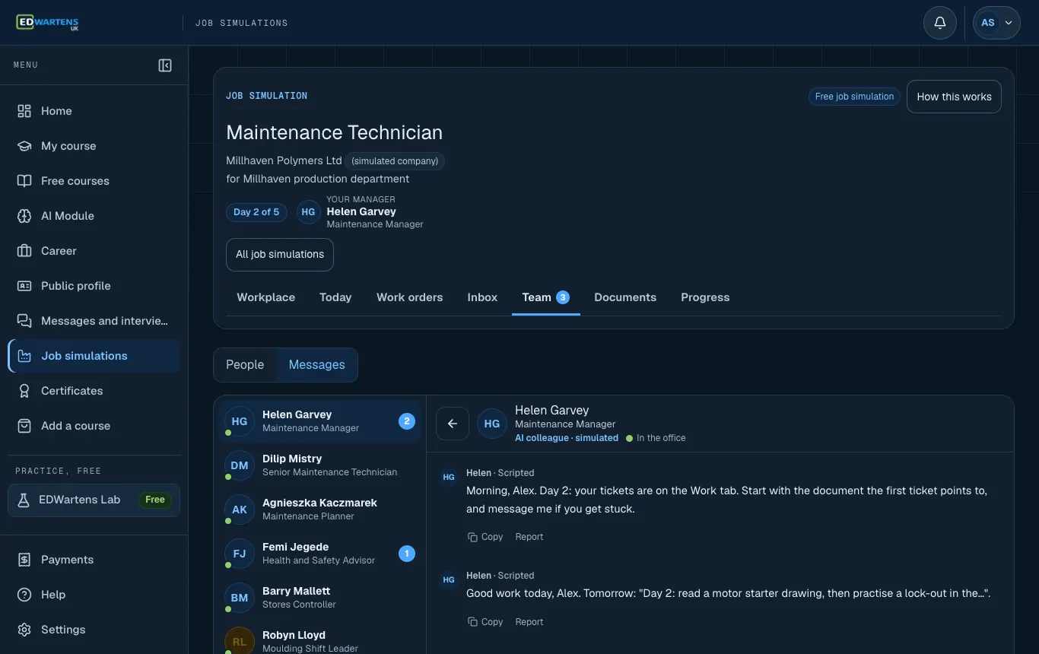Switch to the Today tab
The height and width of the screenshot is (654, 1039).
(x=335, y=297)
